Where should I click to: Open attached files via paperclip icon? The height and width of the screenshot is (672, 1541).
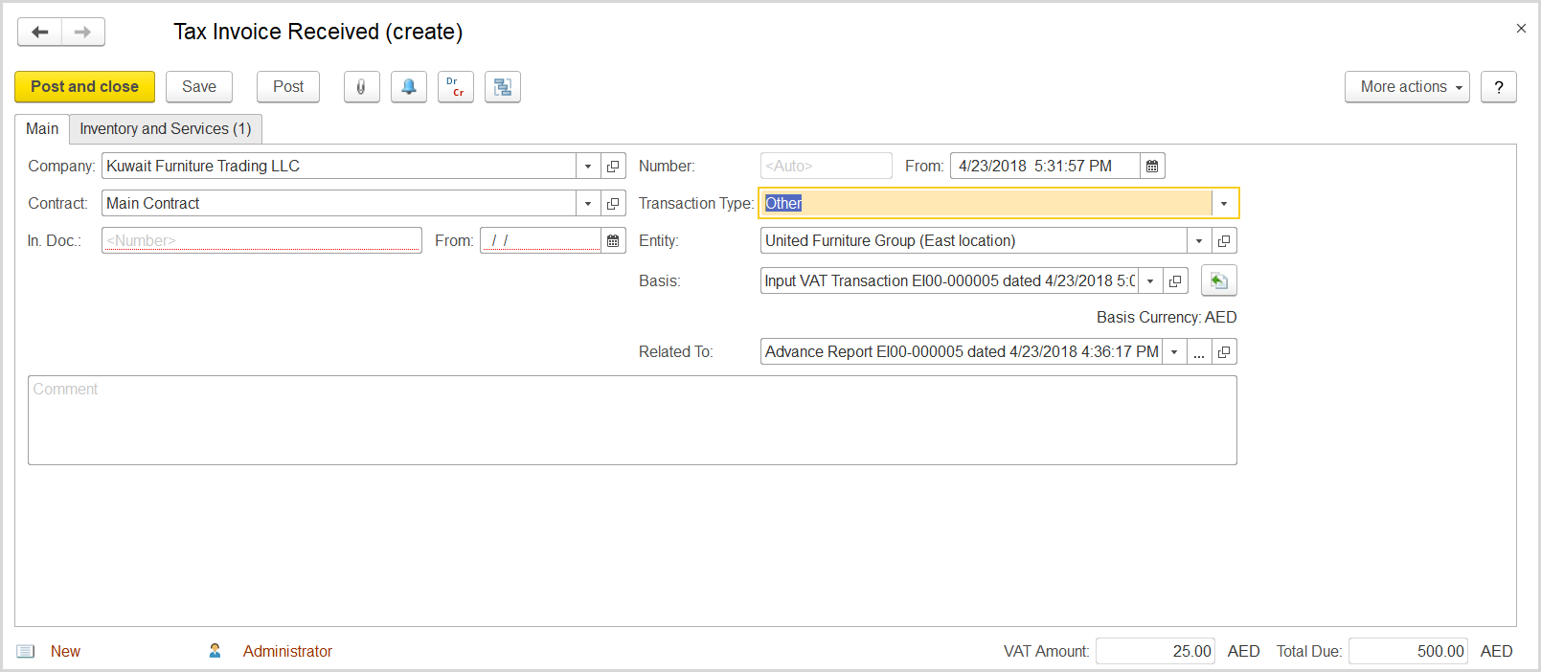coord(362,87)
